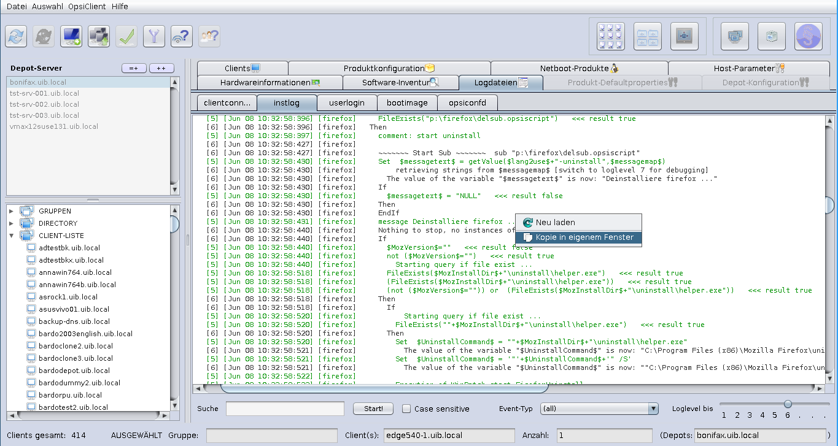This screenshot has height=446, width=838.
Task: Select client bardorpu.uib.local
Action: (70, 395)
